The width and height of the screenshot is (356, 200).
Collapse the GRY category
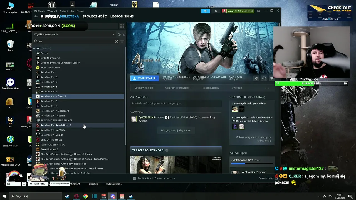pyautogui.click(x=34, y=48)
